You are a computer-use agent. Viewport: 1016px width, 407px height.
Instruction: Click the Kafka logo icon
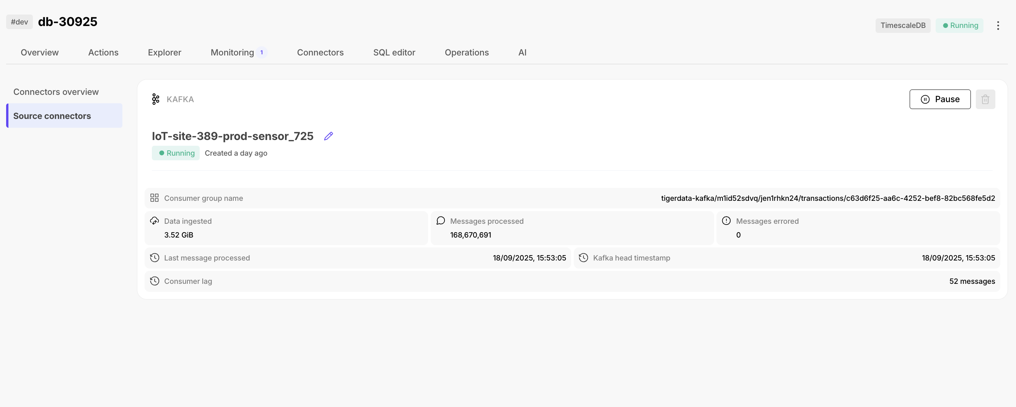click(155, 99)
